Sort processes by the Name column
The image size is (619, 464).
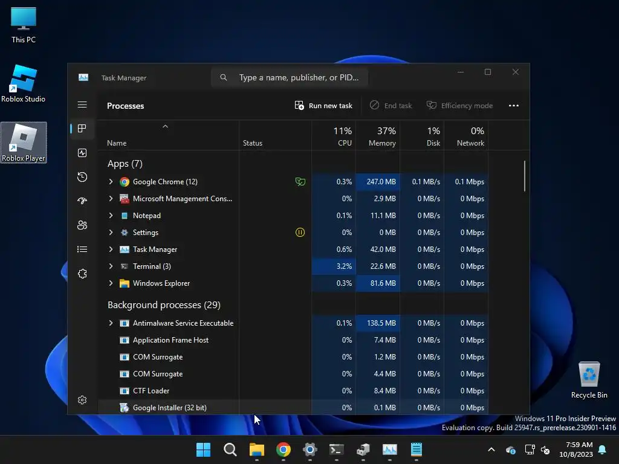168,135
